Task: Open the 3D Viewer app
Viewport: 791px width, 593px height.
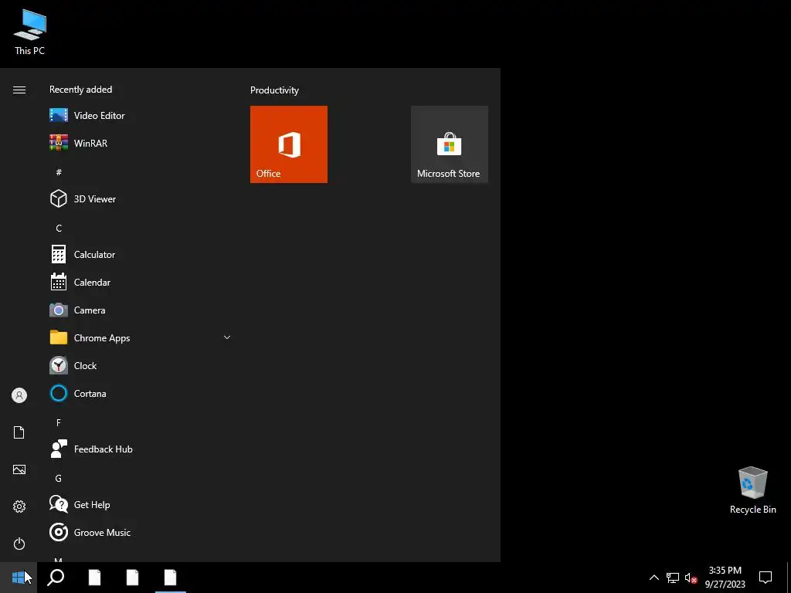Action: (x=140, y=198)
